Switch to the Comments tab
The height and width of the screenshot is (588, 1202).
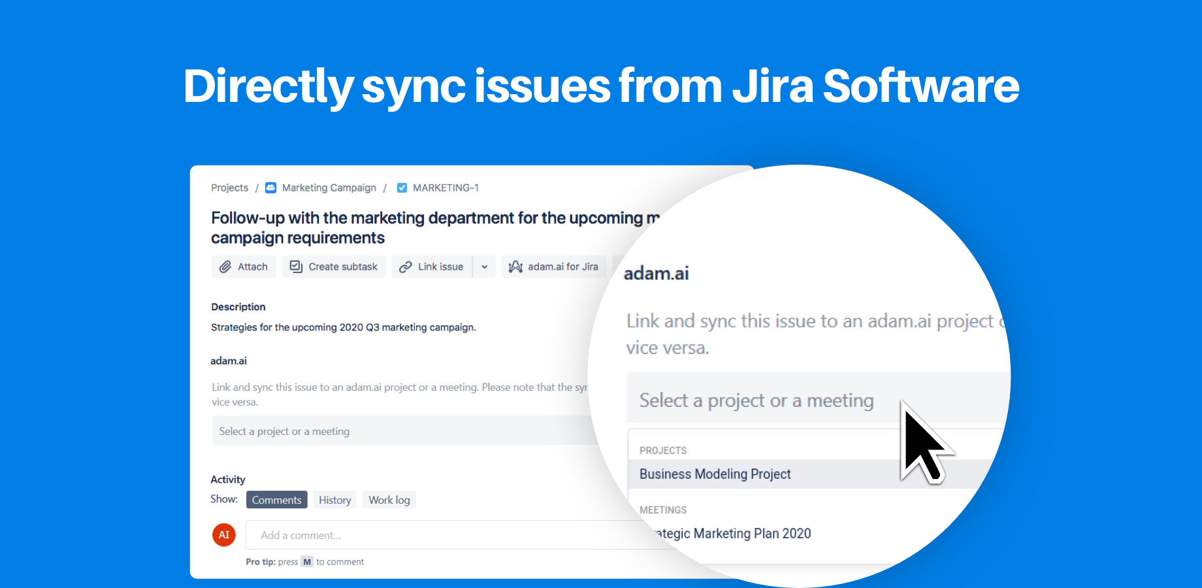[x=276, y=500]
